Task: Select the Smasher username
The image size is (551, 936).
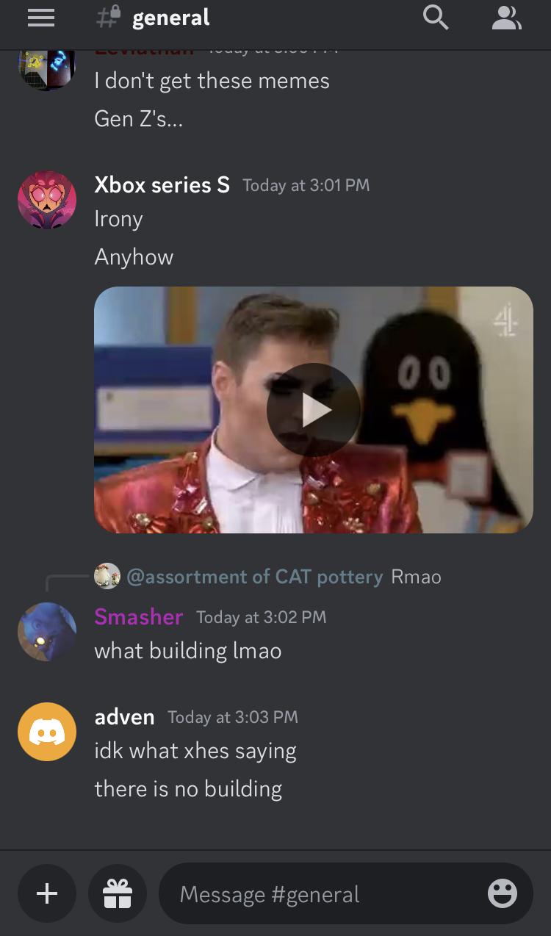Action: click(x=139, y=617)
